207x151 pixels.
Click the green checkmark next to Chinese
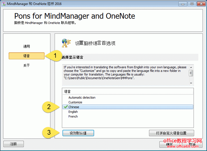[66, 107]
